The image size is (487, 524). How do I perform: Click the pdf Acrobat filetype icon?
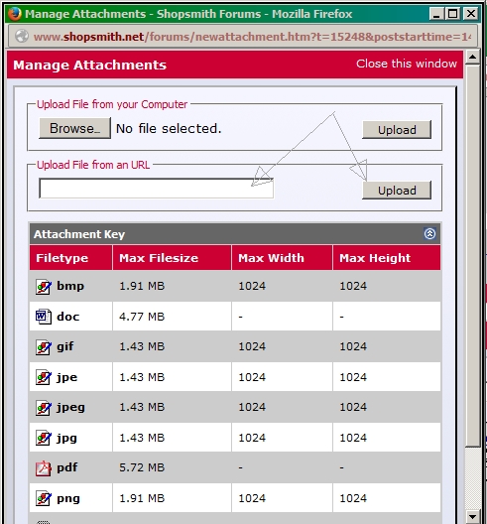(x=44, y=468)
